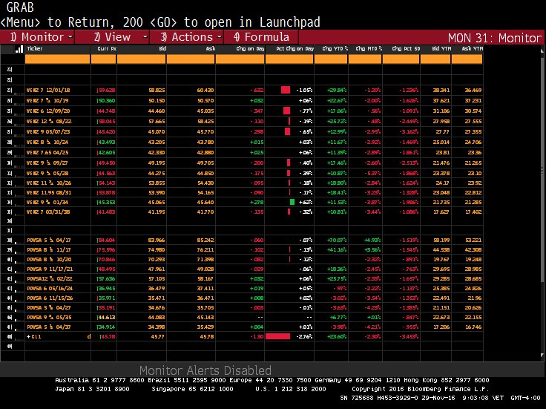Click the table scrollbar up arrow
546x409 pixels.
542,51
